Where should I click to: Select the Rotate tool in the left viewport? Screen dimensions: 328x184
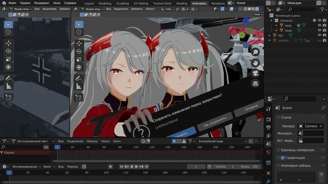8,51
